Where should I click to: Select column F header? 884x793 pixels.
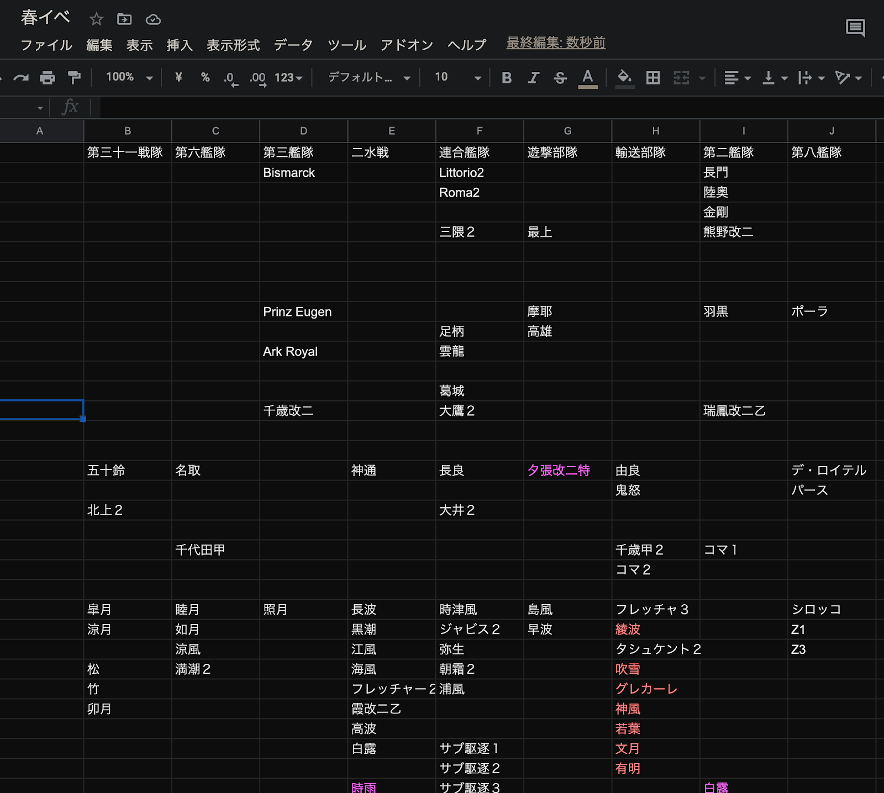480,131
